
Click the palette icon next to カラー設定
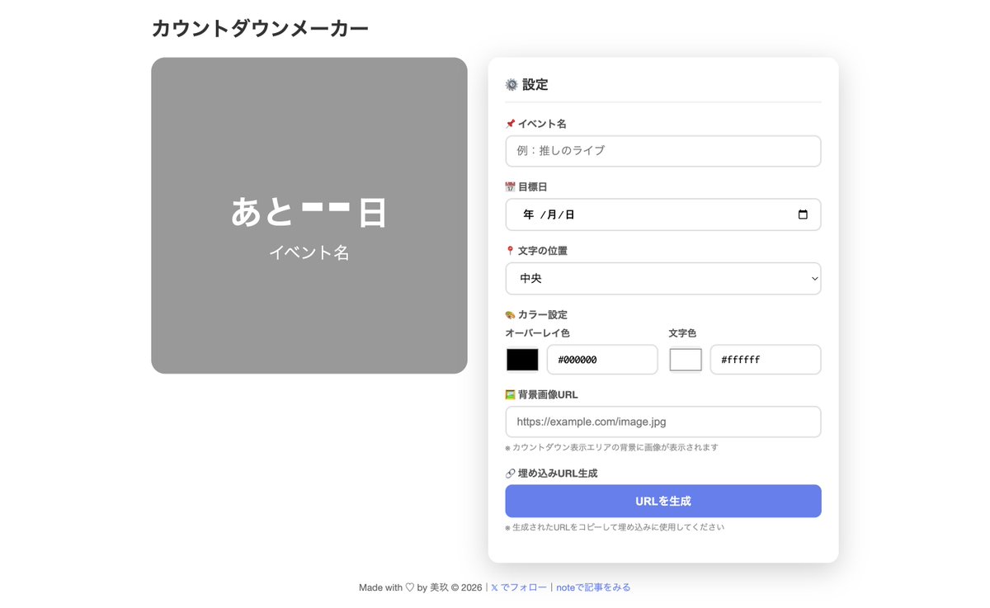[x=511, y=314]
